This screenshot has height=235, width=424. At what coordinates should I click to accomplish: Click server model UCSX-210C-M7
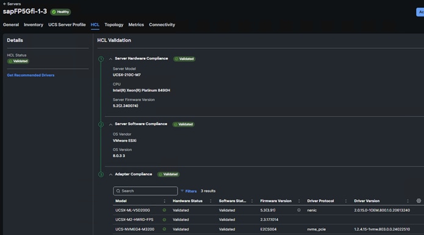[126, 75]
